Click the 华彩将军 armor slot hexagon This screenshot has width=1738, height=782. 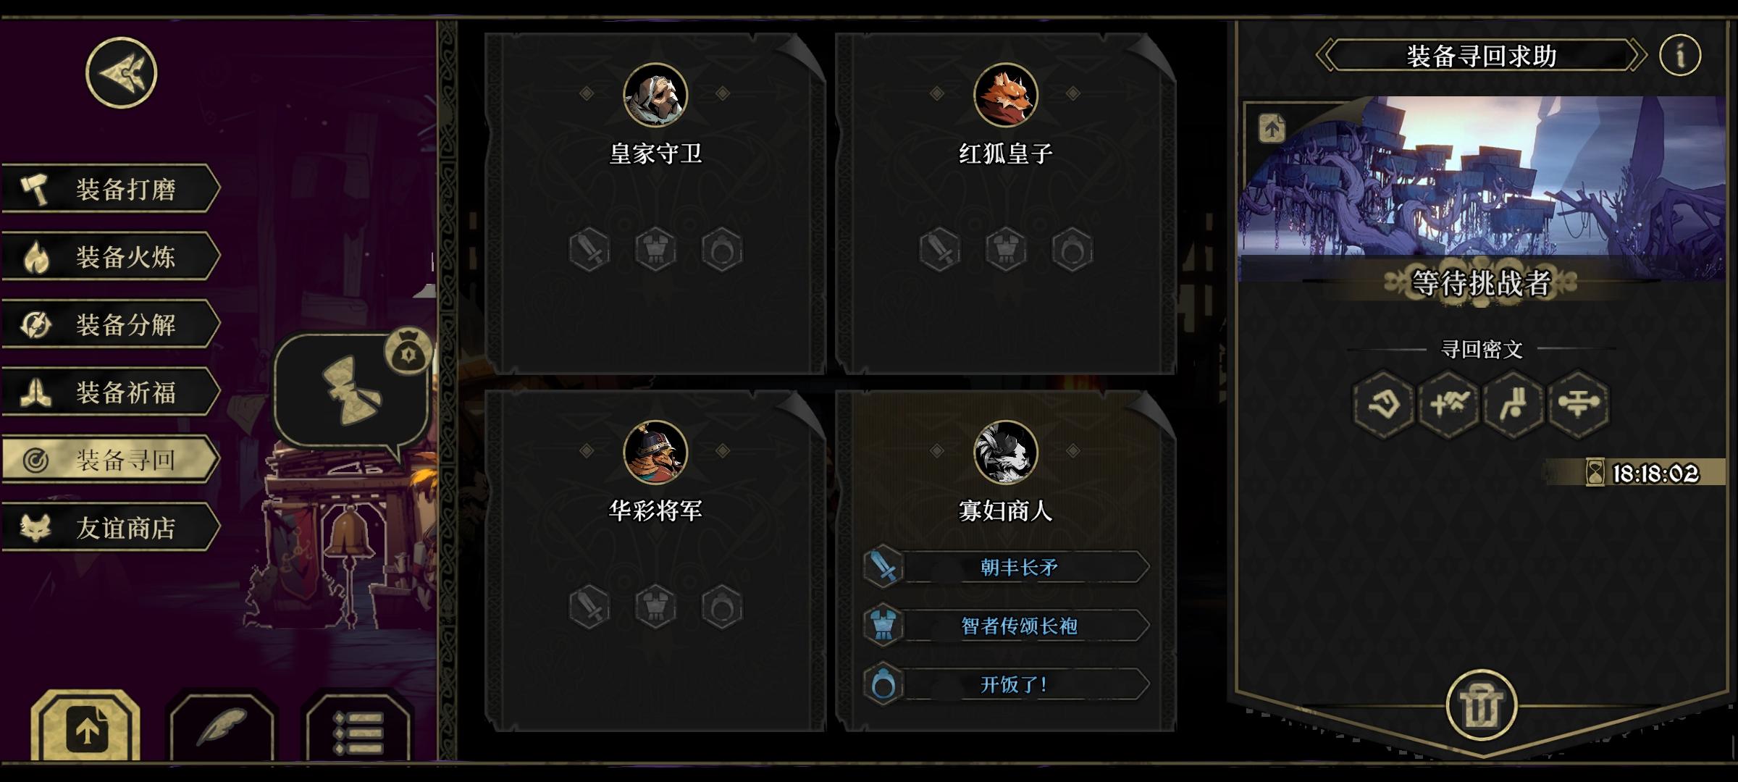click(655, 606)
